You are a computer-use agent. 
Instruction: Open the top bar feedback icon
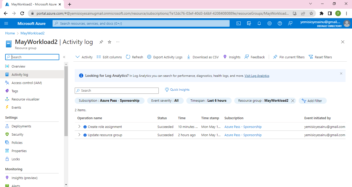pos(290,23)
